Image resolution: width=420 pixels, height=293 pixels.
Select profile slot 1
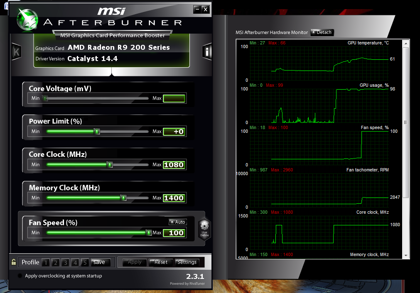(x=46, y=262)
